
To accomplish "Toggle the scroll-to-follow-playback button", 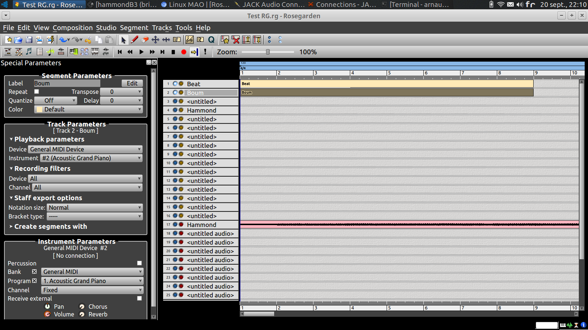I will point(194,52).
